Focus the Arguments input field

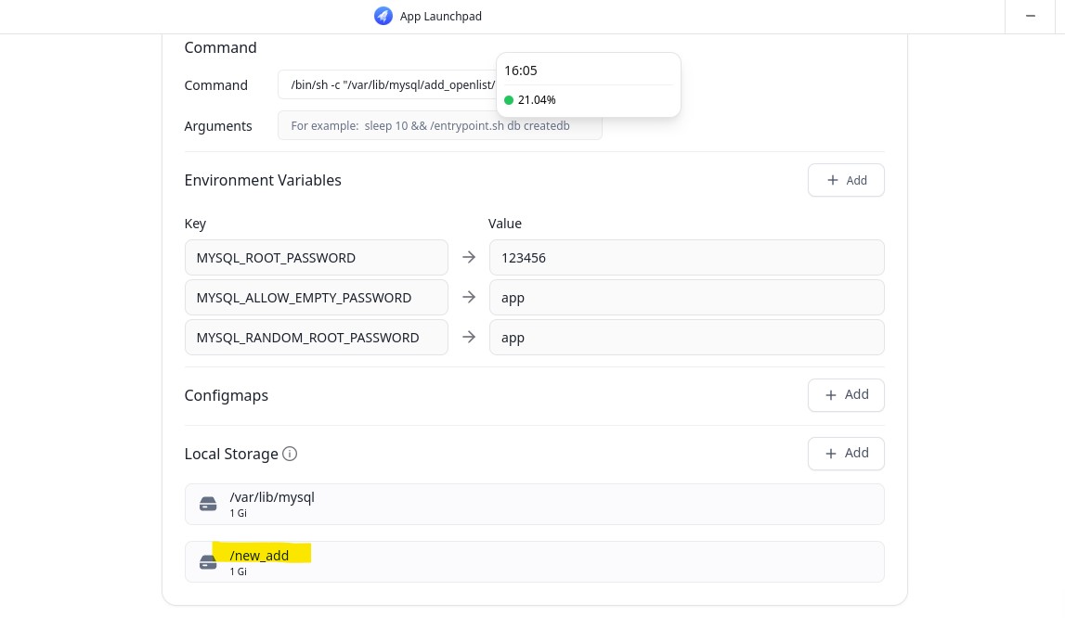(439, 125)
